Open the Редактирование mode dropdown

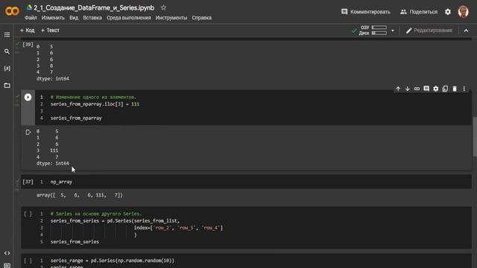(x=429, y=31)
